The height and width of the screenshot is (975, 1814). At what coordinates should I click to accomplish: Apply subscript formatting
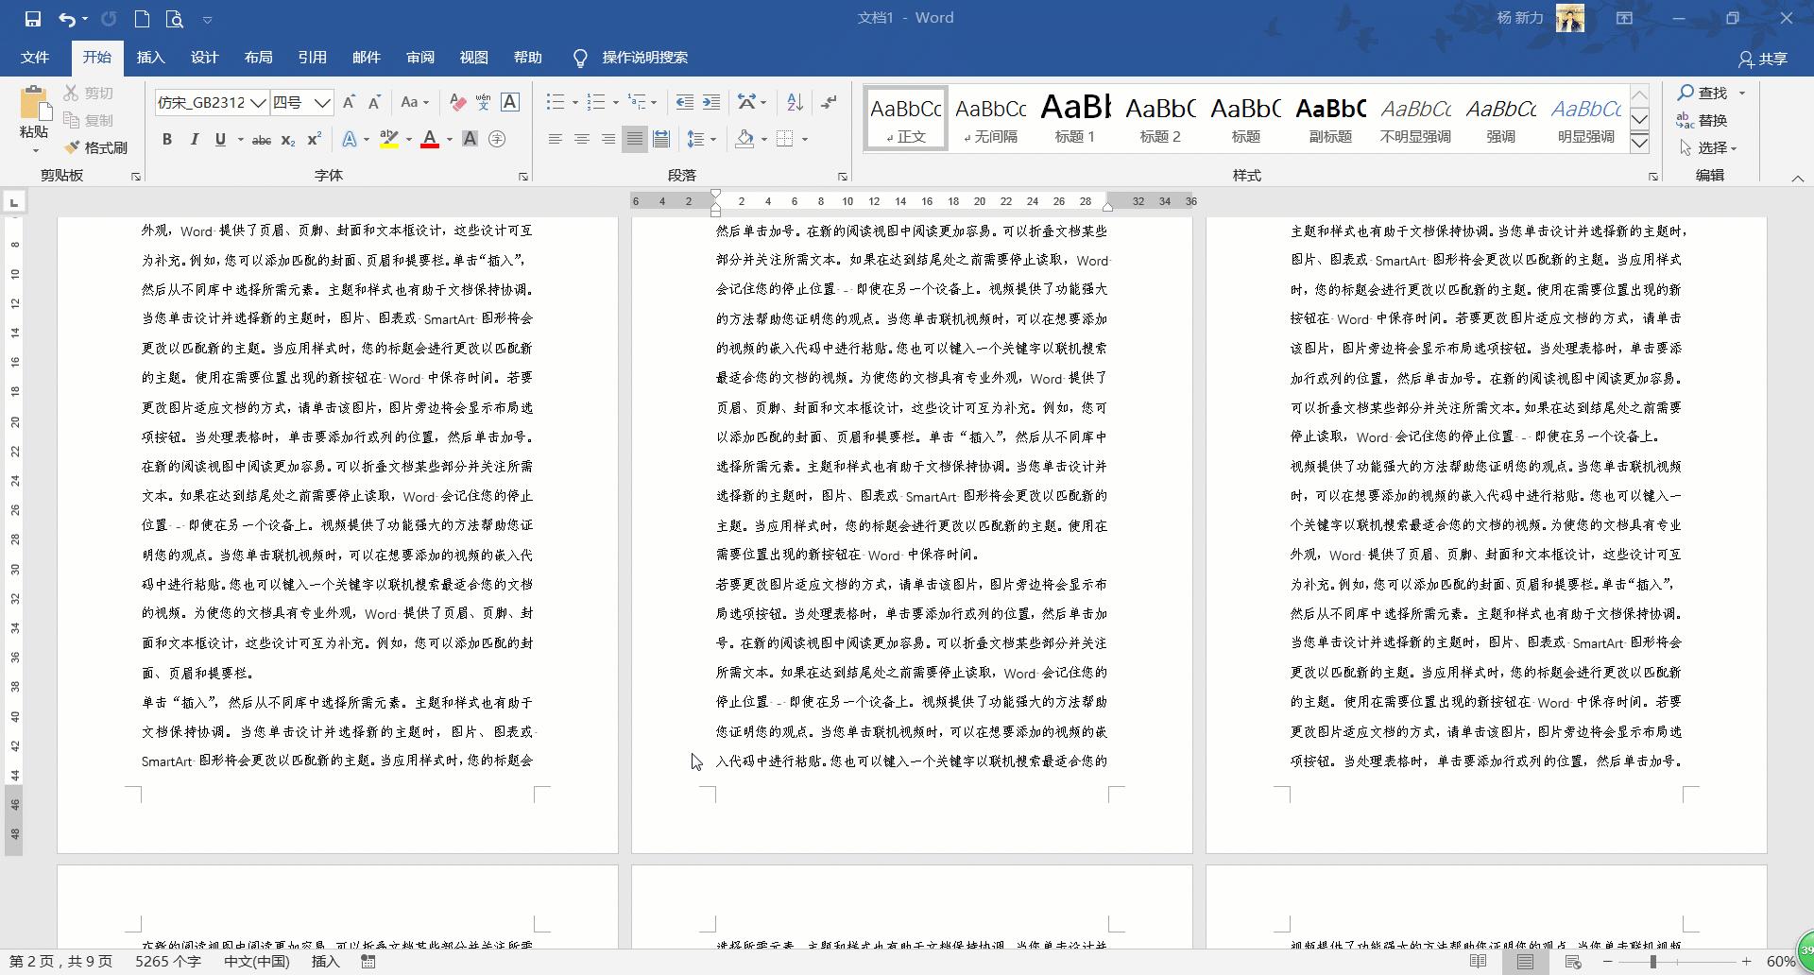[286, 140]
